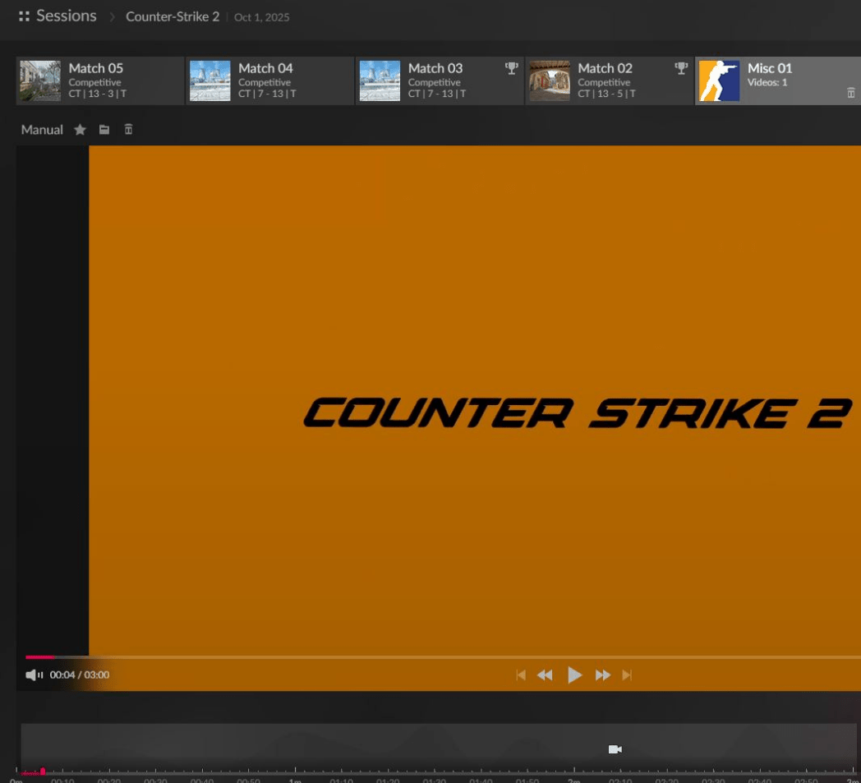Rewind the video playback
Screen dimensions: 861x783
545,675
